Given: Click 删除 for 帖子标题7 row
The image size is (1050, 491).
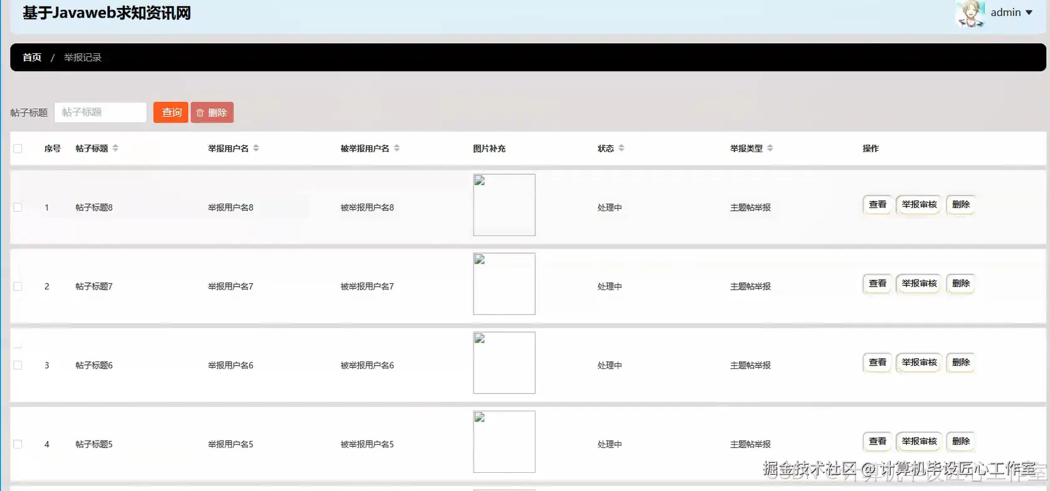Looking at the screenshot, I should [960, 284].
